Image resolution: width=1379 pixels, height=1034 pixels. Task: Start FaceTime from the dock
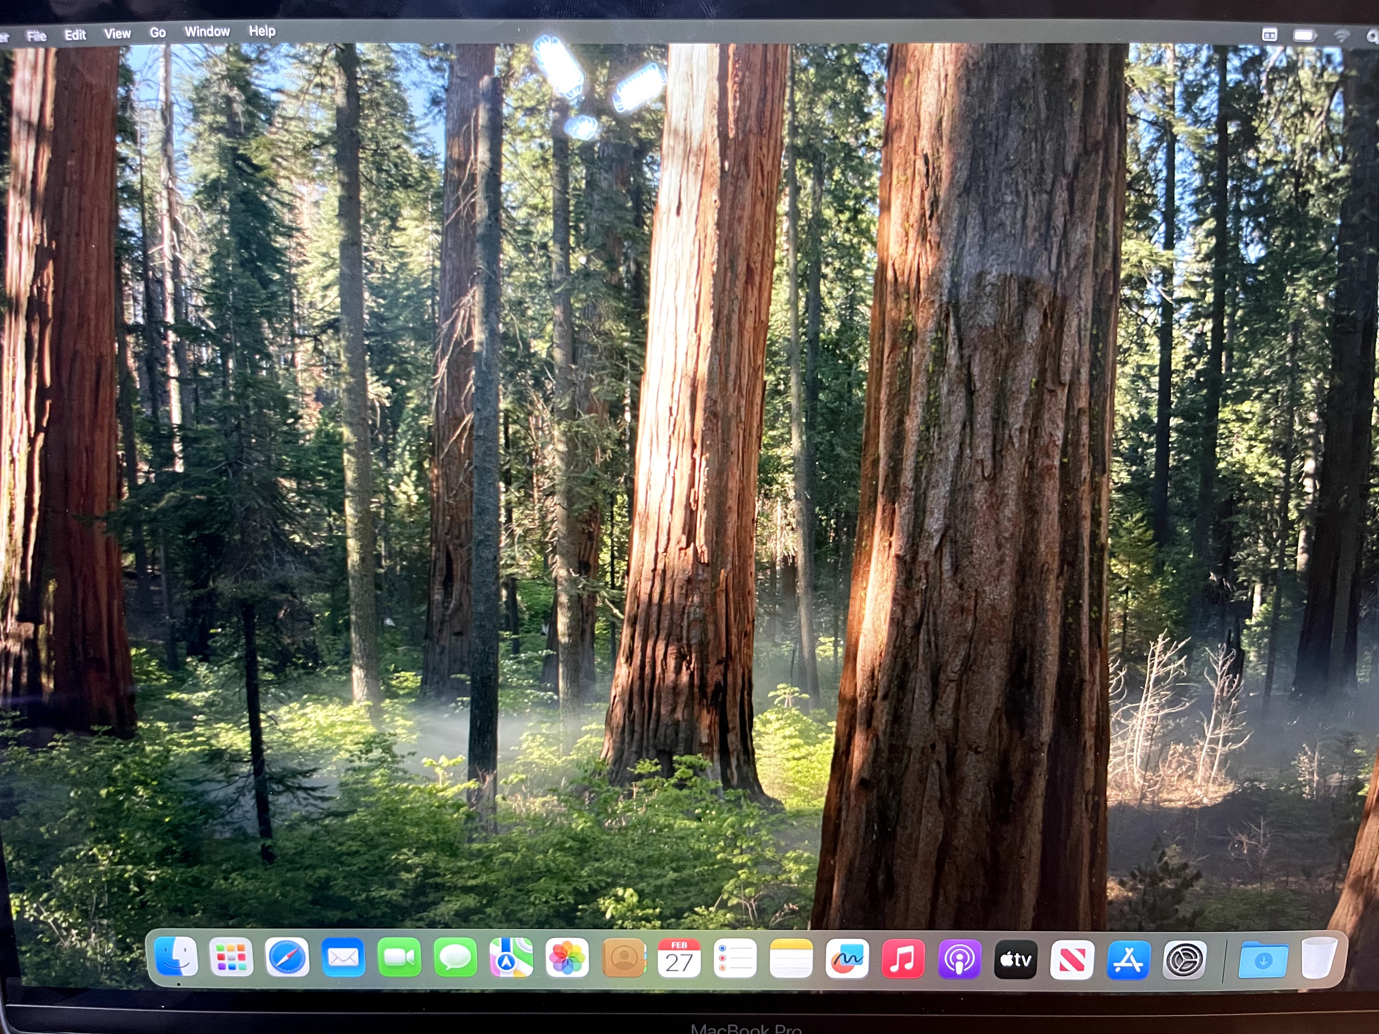[399, 957]
